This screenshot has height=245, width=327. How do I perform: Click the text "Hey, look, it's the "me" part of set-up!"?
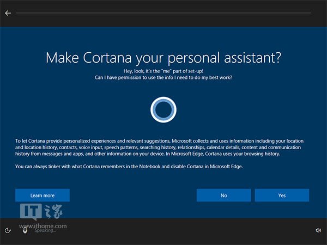tap(163, 71)
